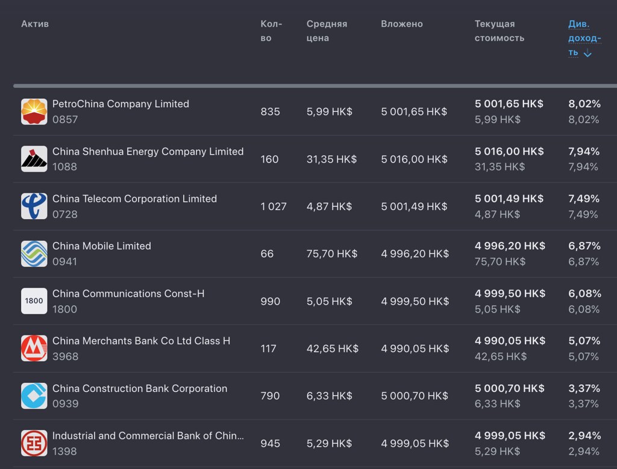Click bold dividend yield 7,94%
617x469 pixels.
pos(584,151)
